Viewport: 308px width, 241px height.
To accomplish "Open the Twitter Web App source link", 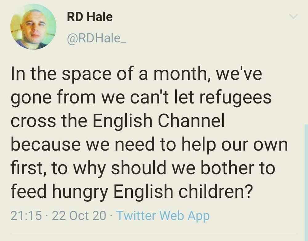I will pyautogui.click(x=163, y=216).
